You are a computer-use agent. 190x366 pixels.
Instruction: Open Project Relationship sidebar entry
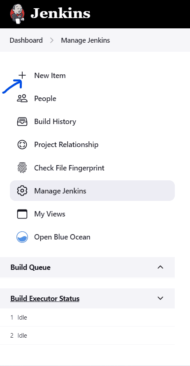point(92,145)
